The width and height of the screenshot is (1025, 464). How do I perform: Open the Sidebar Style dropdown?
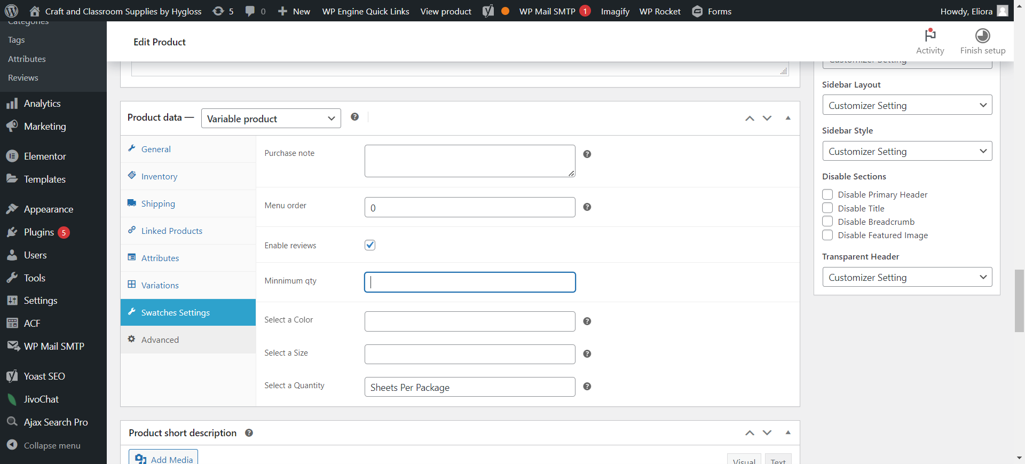907,151
